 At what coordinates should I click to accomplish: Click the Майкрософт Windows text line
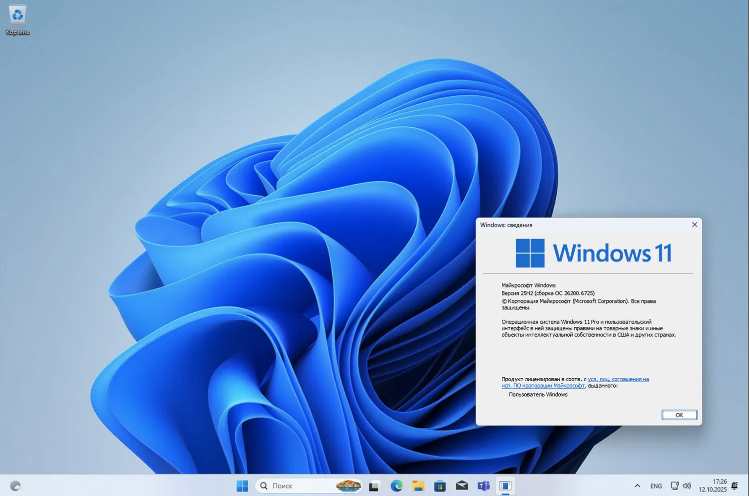tap(529, 285)
